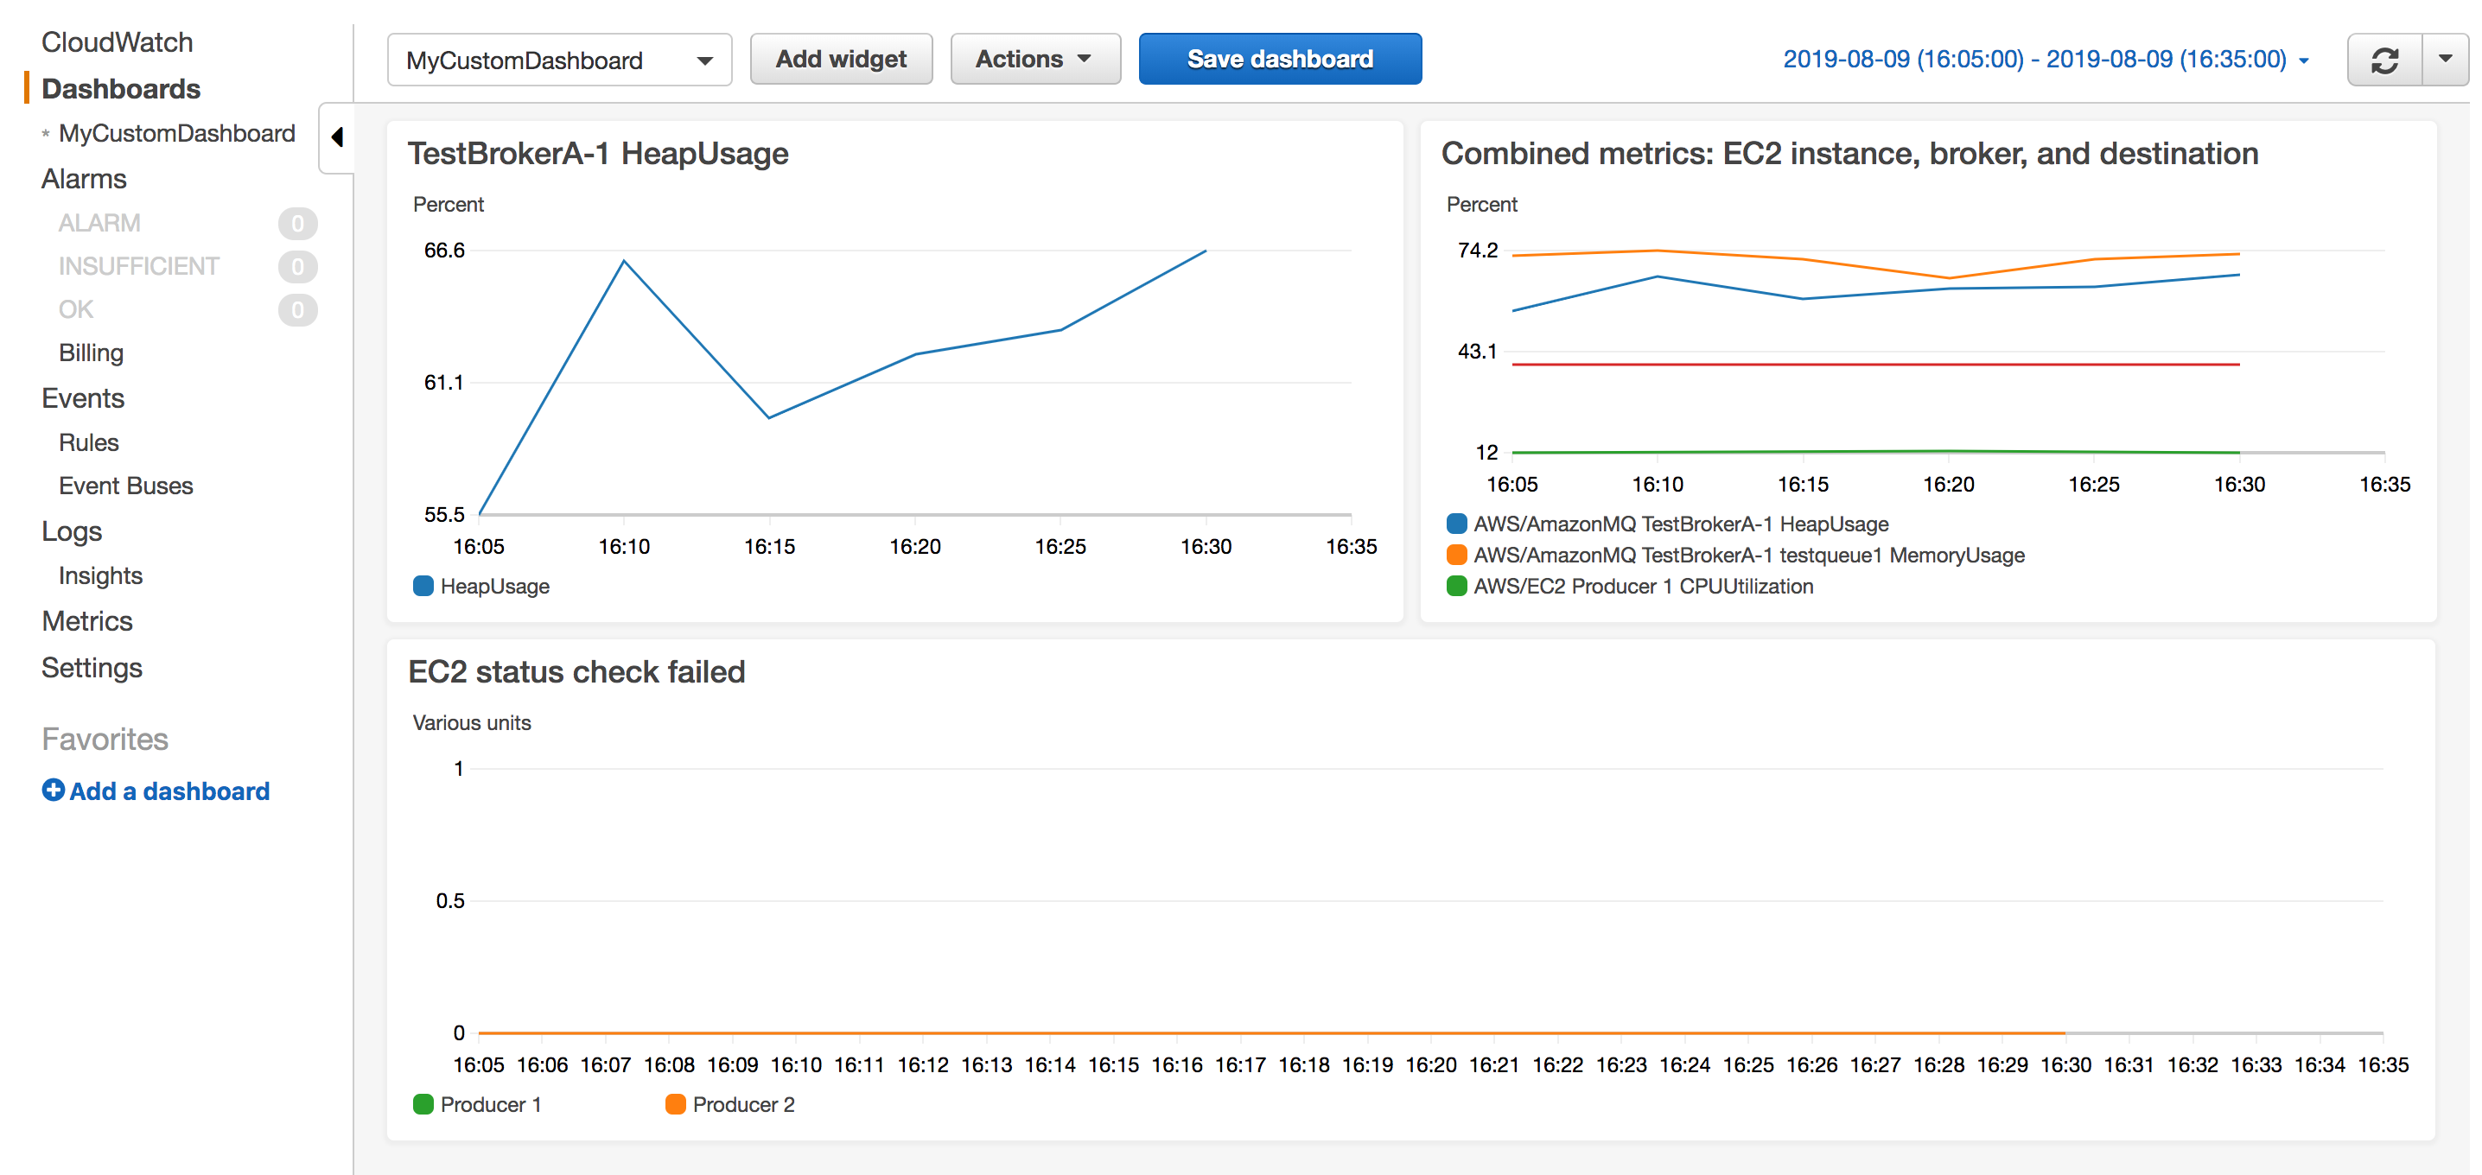The image size is (2482, 1175).
Task: Click the refresh dashboard icon
Action: tap(2384, 59)
